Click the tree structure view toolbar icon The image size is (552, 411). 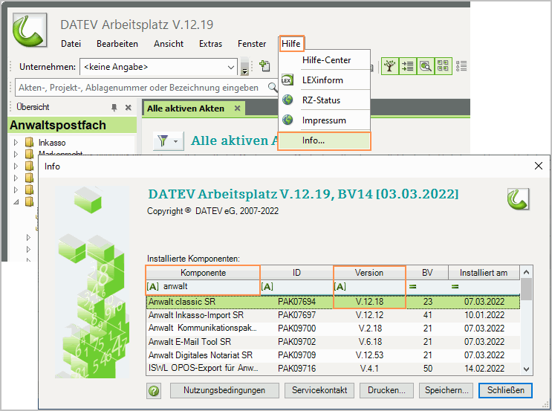click(x=390, y=66)
